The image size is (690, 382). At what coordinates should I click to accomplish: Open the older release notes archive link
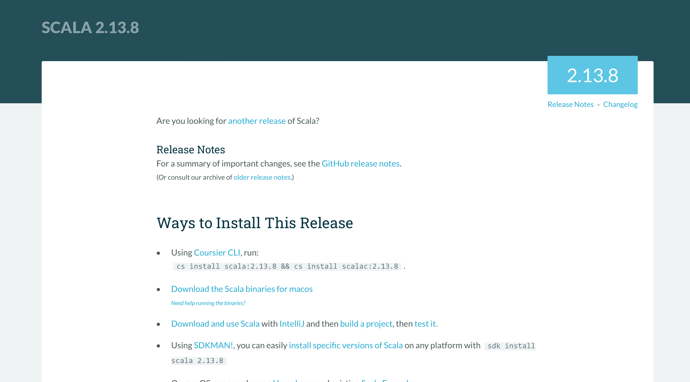click(x=262, y=177)
